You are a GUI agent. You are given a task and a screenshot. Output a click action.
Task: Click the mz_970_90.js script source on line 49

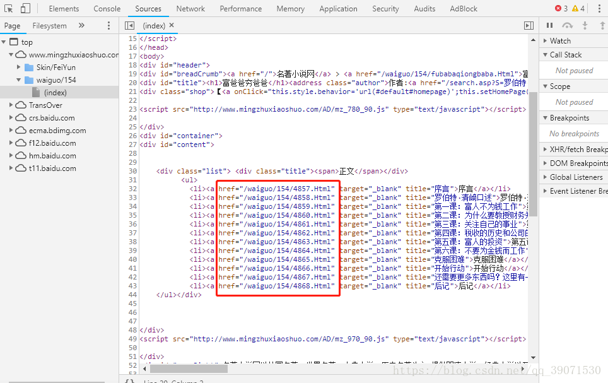pos(289,339)
